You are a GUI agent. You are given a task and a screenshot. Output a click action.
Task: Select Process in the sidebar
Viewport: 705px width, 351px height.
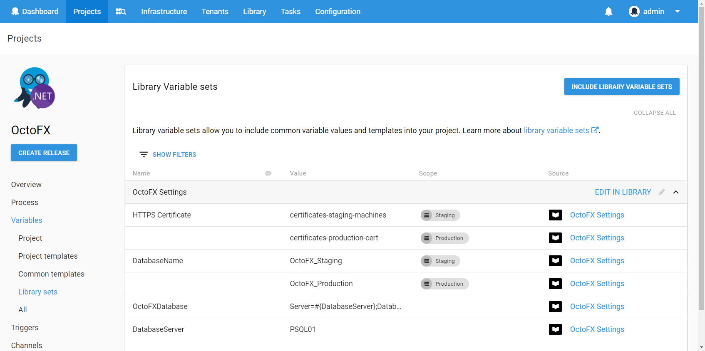[25, 203]
